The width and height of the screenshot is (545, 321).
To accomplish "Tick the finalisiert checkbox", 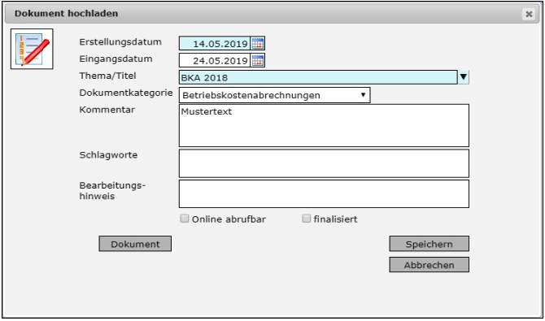I will tap(306, 219).
